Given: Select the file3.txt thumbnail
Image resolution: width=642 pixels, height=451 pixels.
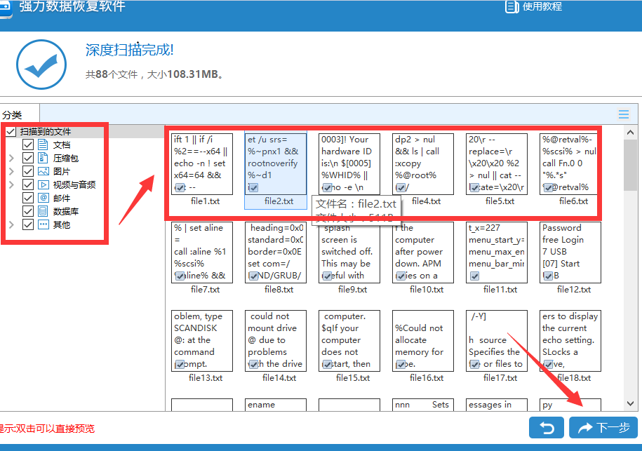Looking at the screenshot, I should (x=349, y=164).
